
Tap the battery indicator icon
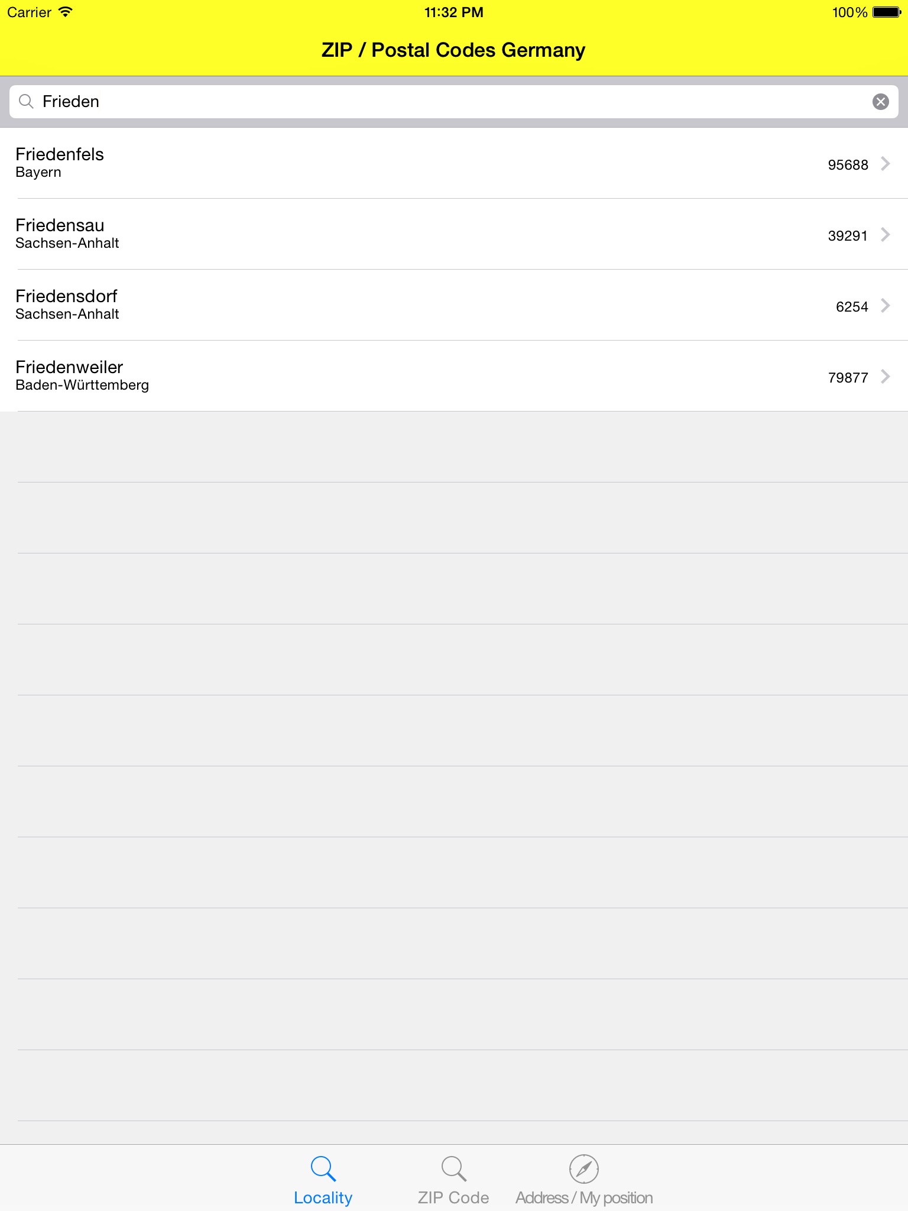[886, 12]
